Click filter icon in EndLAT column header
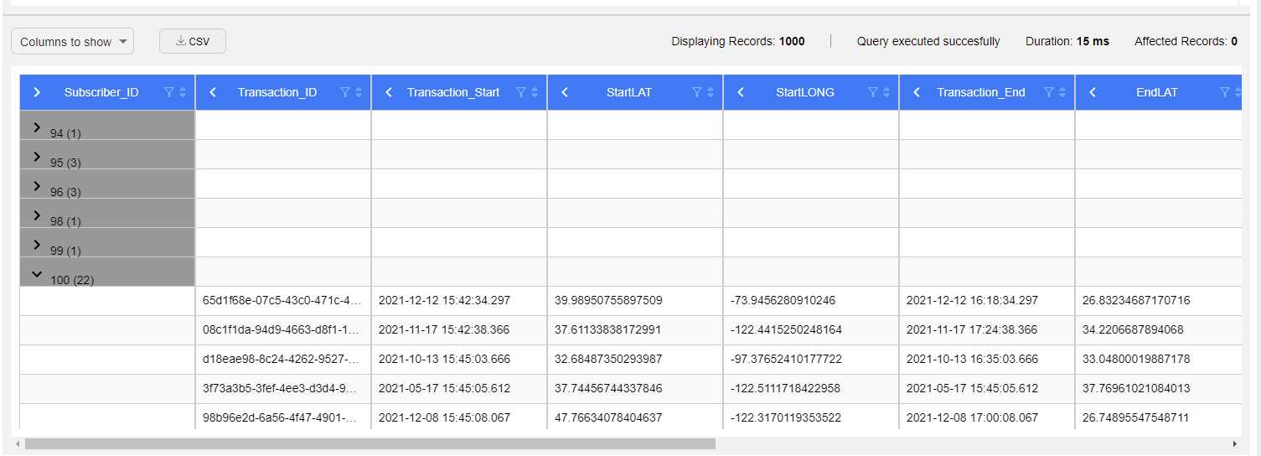 (1225, 93)
